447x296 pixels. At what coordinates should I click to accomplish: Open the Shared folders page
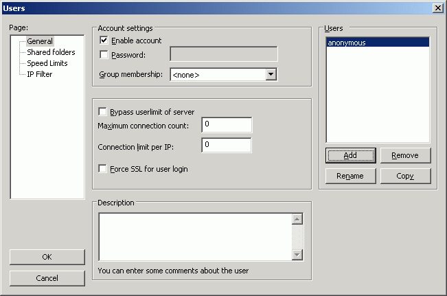point(51,52)
